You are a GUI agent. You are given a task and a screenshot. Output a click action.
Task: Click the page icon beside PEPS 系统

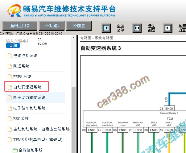[10, 77]
